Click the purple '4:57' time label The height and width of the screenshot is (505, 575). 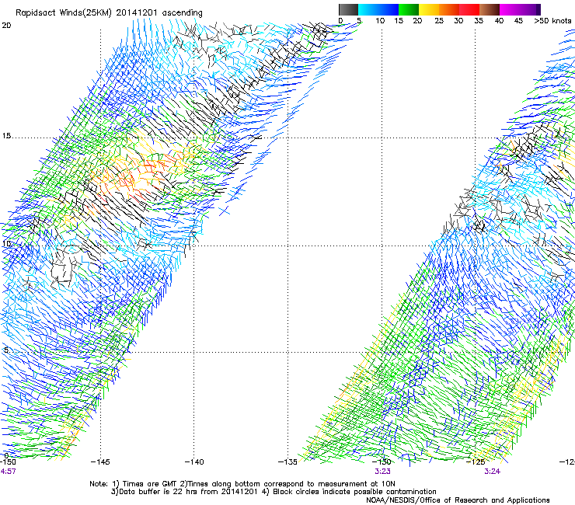(8, 472)
